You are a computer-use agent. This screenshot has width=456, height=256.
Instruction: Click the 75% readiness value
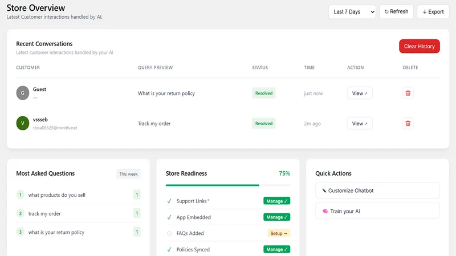[284, 174]
